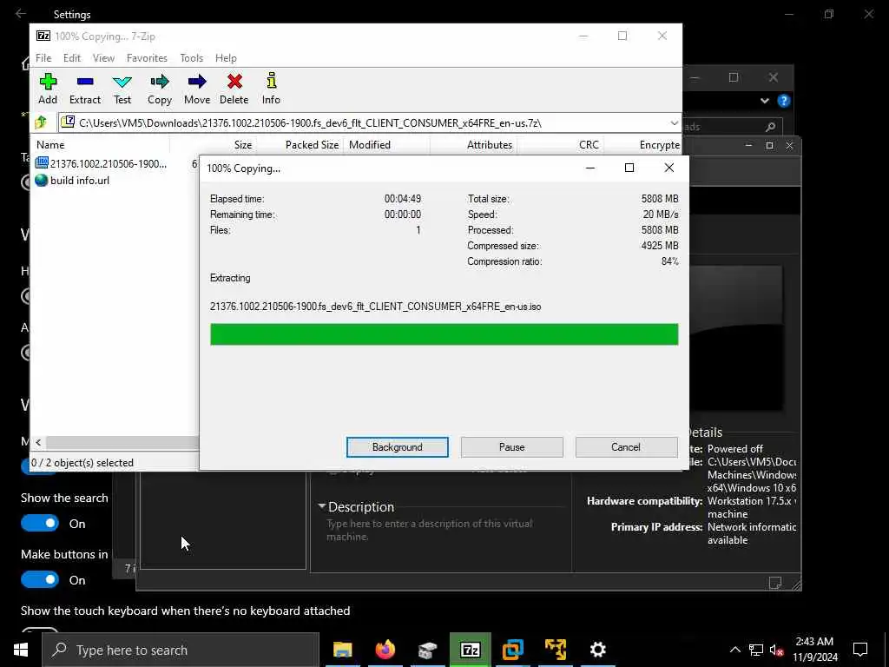
Task: Open the yellow network taskbar icon
Action: [x=555, y=650]
